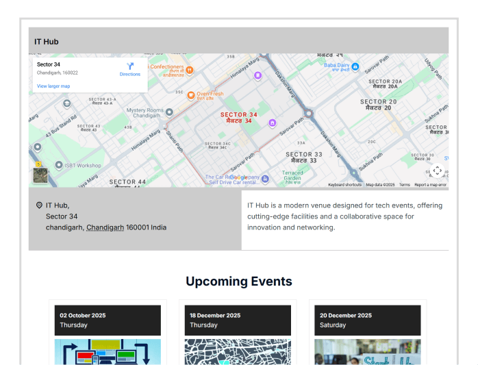Click the purple pin near Himalaya Marg
This screenshot has width=478, height=365.
pos(257,75)
